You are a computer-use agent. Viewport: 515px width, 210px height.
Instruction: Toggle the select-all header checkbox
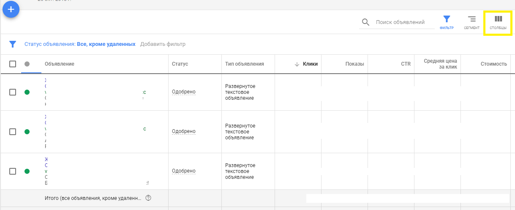[x=13, y=64]
